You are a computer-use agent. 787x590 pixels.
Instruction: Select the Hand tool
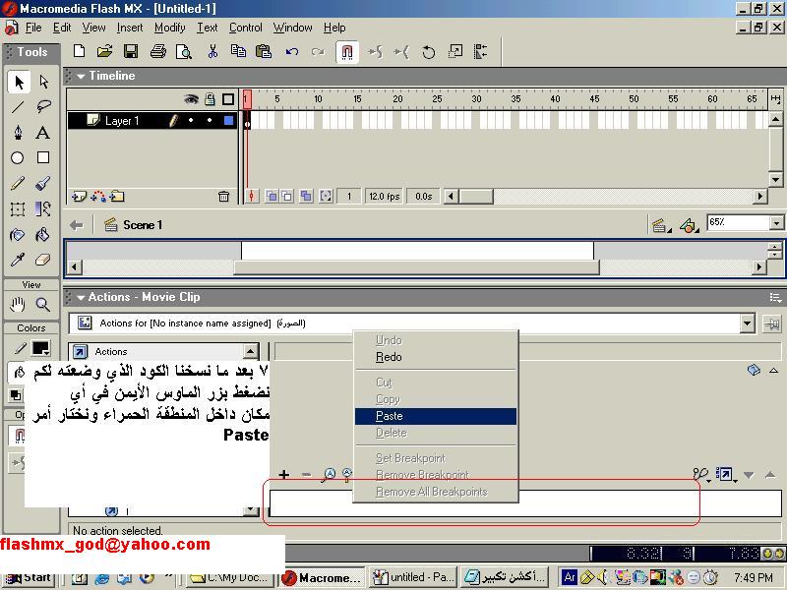(x=18, y=304)
